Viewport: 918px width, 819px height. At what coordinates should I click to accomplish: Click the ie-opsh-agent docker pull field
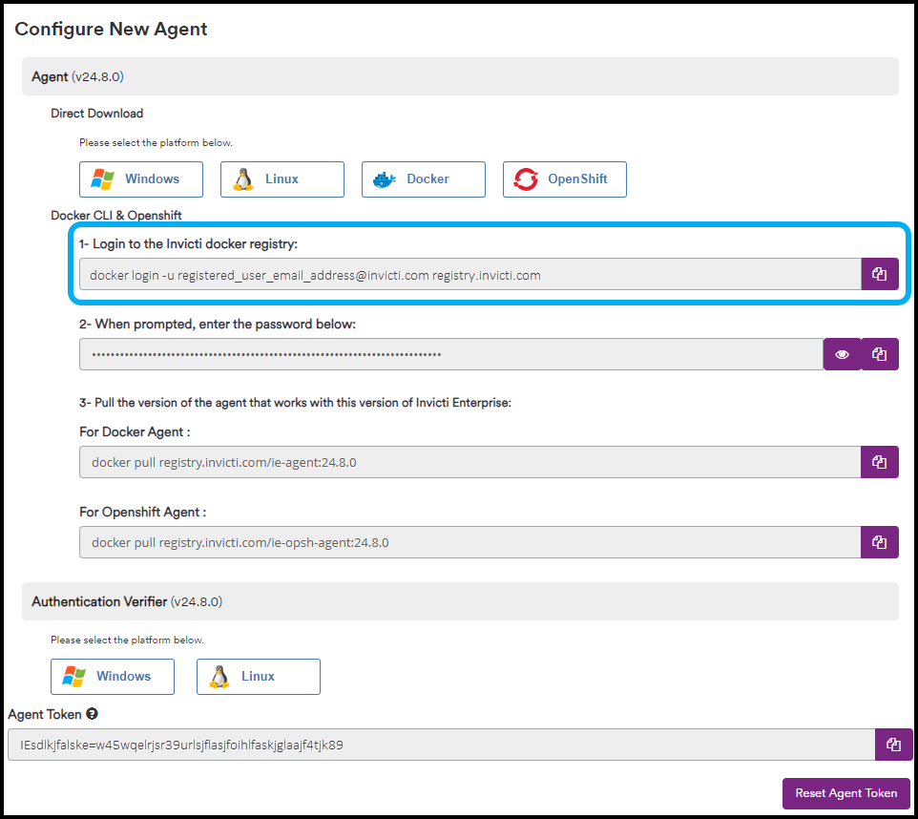click(x=470, y=542)
